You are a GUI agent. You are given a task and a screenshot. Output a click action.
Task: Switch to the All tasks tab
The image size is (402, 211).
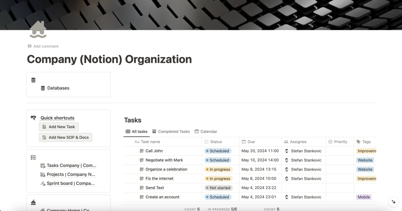pos(137,132)
